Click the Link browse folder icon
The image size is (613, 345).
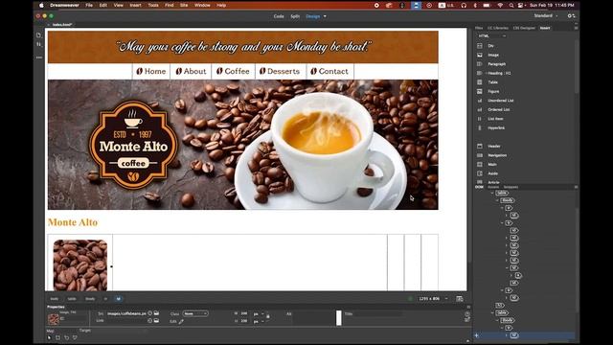click(156, 321)
